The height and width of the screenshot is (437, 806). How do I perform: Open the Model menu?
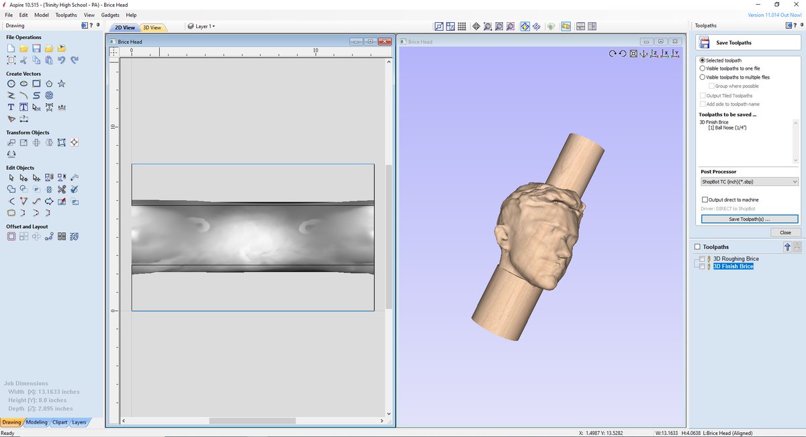(x=42, y=15)
